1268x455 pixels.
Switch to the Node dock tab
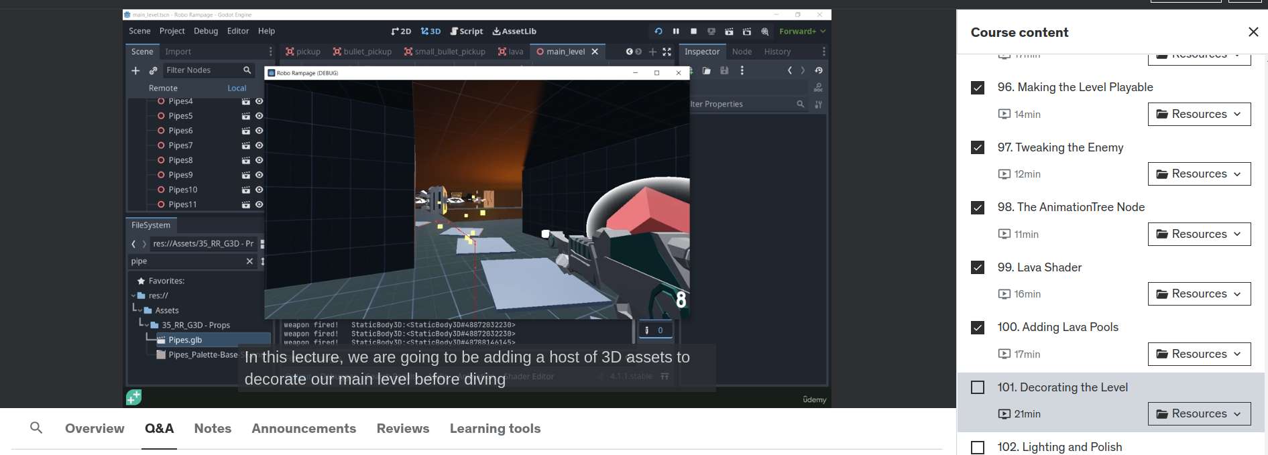(x=742, y=52)
